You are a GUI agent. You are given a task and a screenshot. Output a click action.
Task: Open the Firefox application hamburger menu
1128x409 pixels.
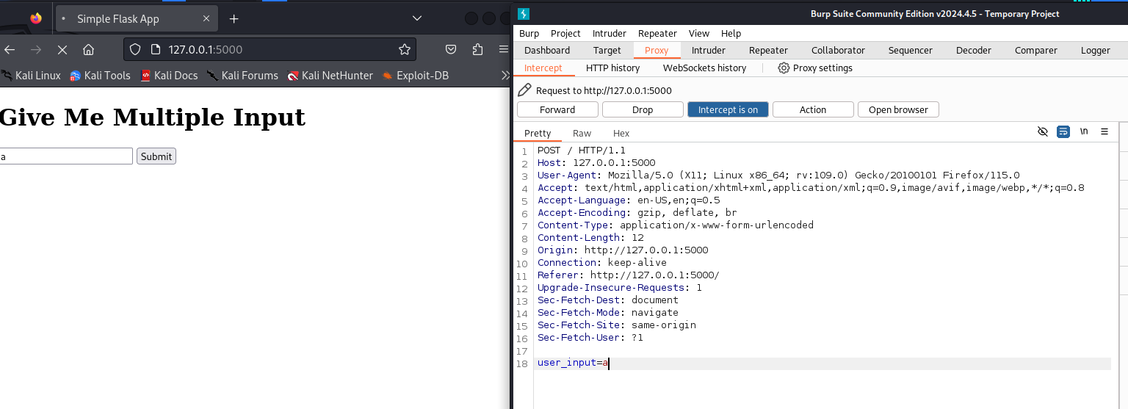point(504,49)
